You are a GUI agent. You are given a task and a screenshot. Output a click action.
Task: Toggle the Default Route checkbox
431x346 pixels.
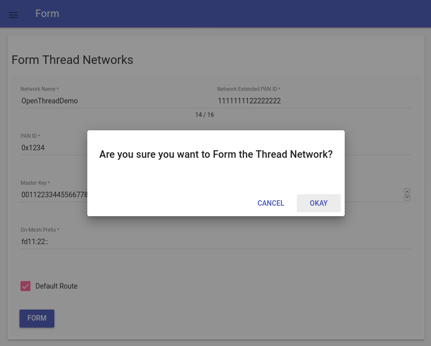[x=25, y=286]
